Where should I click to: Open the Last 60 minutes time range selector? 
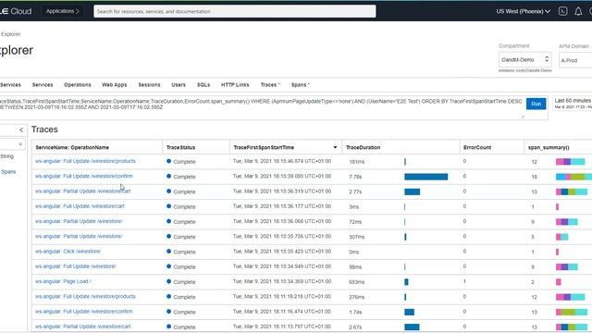pos(573,104)
